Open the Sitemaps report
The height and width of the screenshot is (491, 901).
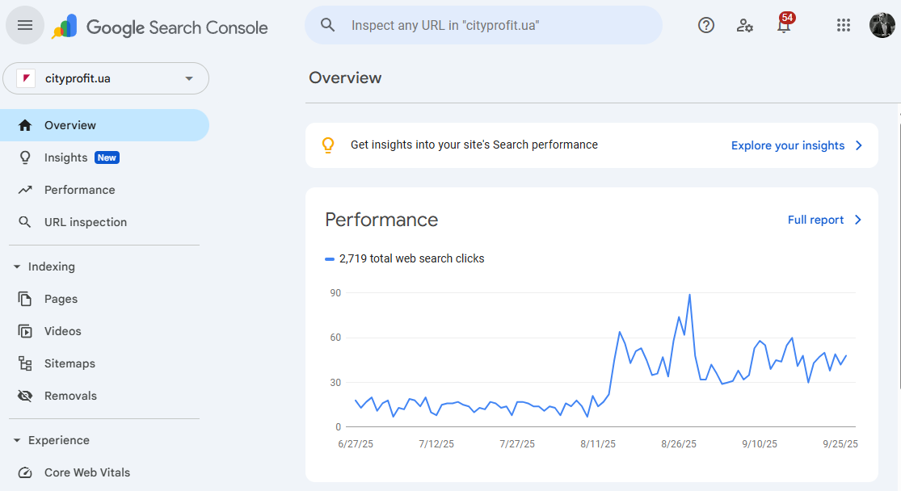(67, 363)
